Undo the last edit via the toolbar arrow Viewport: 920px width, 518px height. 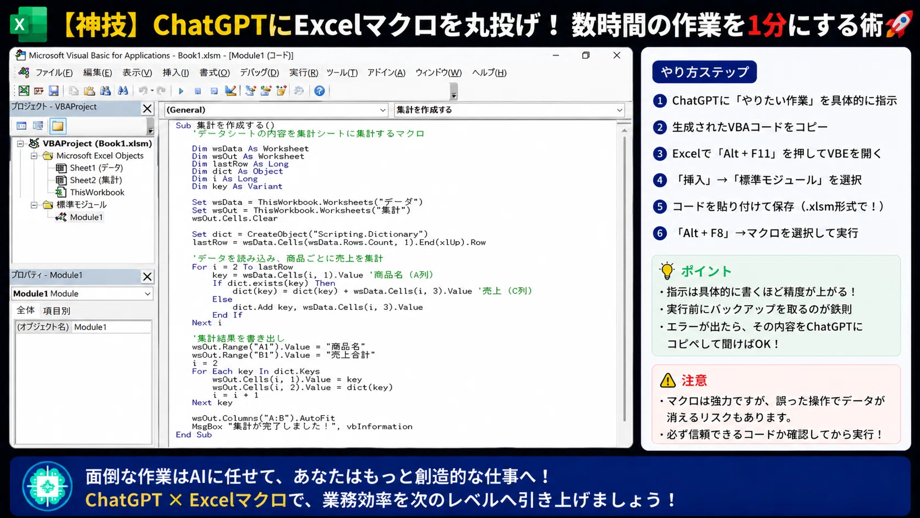pos(143,91)
